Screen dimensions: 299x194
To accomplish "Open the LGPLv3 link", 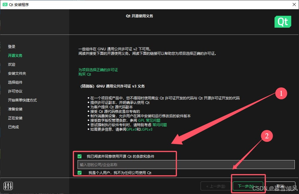I will point(146,130).
